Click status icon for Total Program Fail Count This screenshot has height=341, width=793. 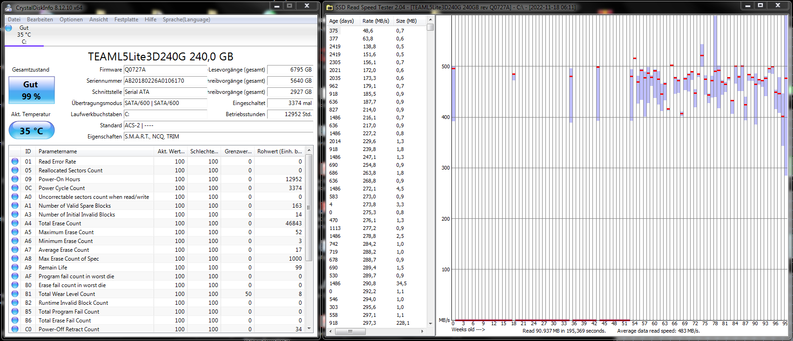[15, 312]
